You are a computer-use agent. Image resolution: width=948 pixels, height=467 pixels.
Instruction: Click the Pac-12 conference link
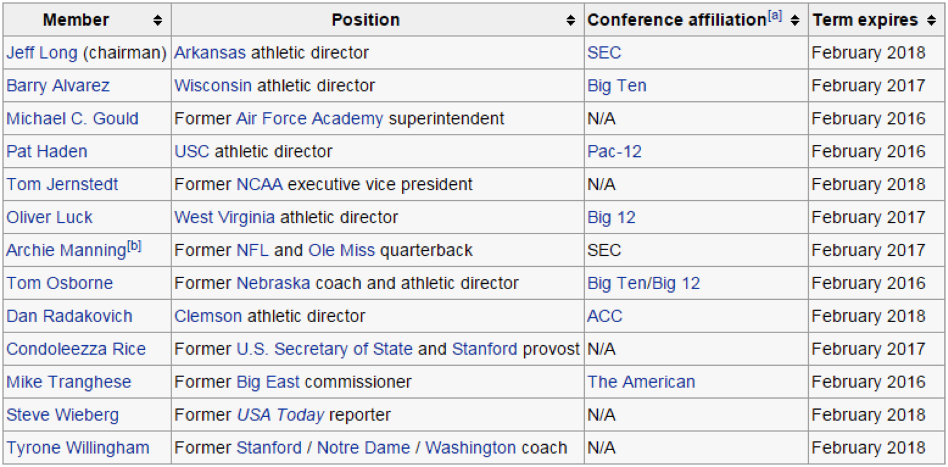click(x=615, y=152)
